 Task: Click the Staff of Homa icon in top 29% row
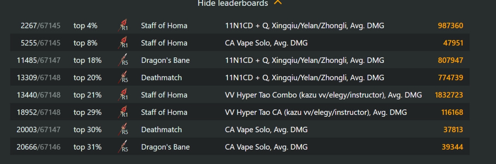pyautogui.click(x=123, y=112)
